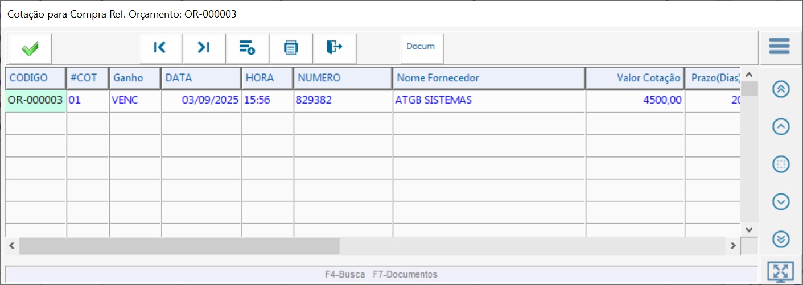803x285 pixels.
Task: Click the exit door icon
Action: (334, 48)
